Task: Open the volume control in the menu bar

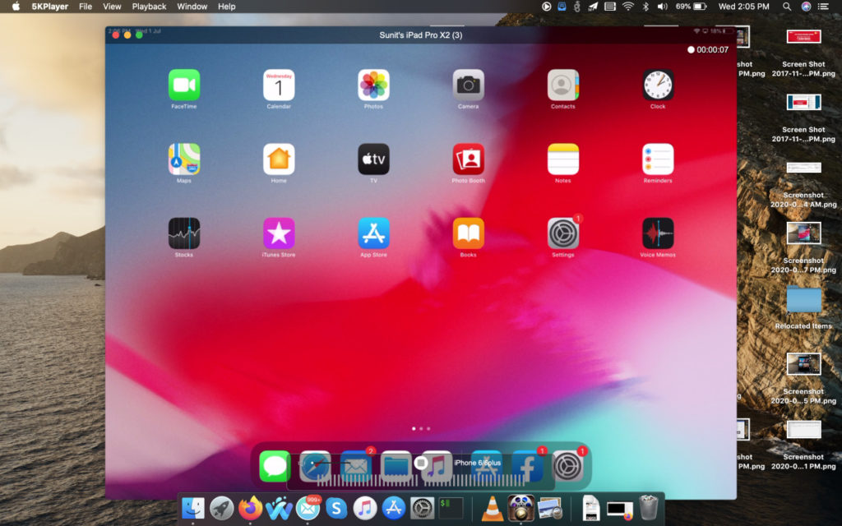Action: (x=663, y=7)
